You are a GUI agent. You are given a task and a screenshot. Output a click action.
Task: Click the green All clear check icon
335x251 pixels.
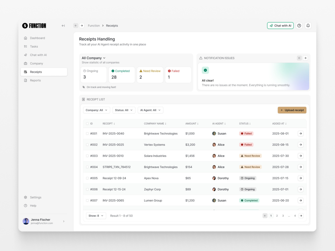pyautogui.click(x=205, y=70)
